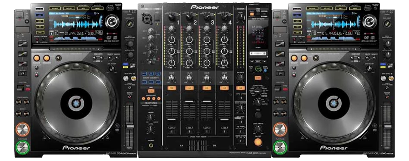Image resolution: width=409 pixels, height=161 pixels.
Task: Set loop IN point on right deck
Action: point(294,58)
